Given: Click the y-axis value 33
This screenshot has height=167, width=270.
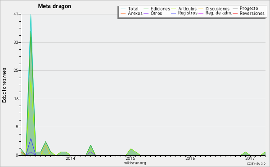Looking at the screenshot, I should [x=16, y=42].
